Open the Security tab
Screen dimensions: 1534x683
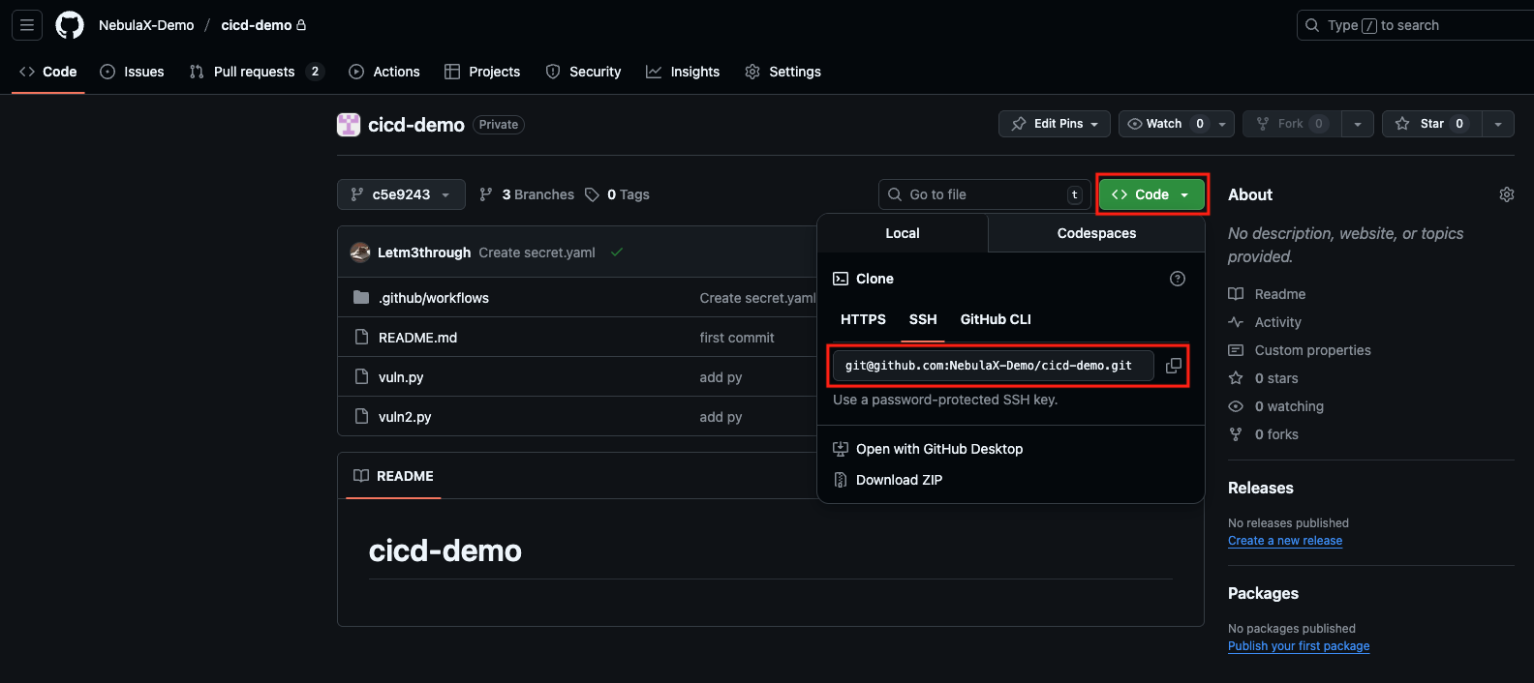click(x=583, y=72)
